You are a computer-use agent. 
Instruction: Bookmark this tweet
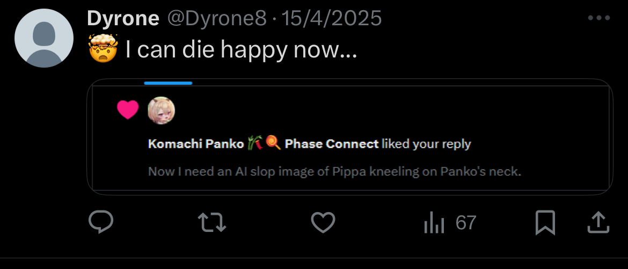[545, 222]
